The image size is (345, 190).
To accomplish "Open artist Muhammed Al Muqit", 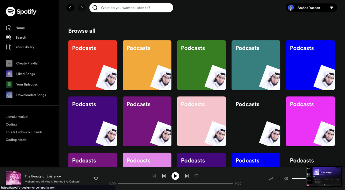I will pos(38,182).
